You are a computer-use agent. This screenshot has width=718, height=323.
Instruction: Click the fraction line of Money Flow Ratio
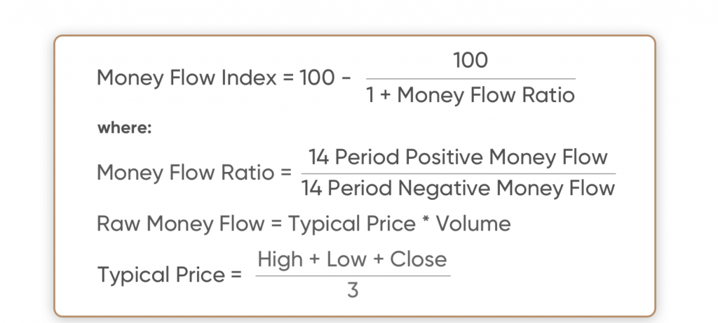click(x=459, y=173)
